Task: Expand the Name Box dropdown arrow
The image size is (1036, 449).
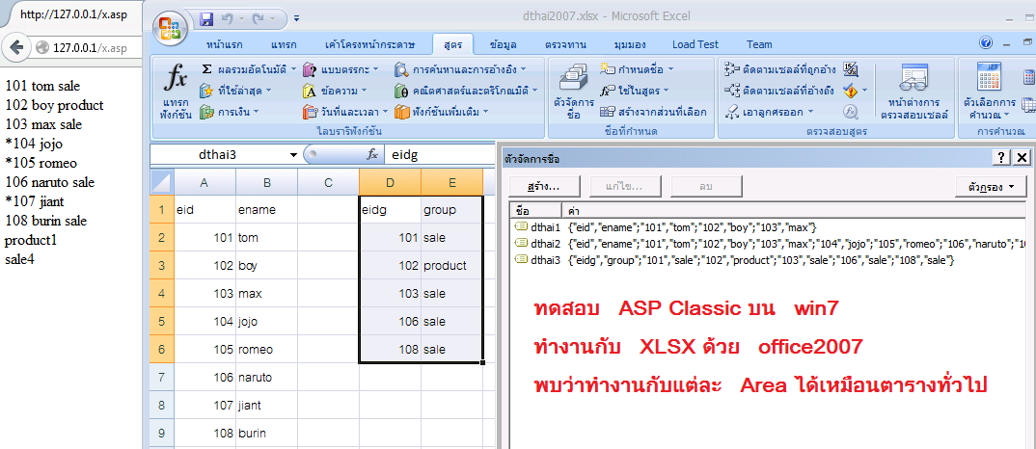Action: point(293,154)
